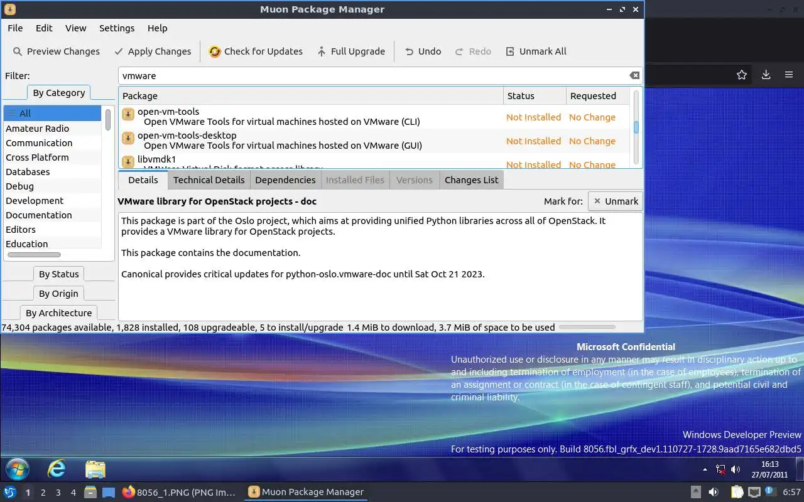Screen dimensions: 804x502
Task: Open the Changes List tab
Action: [x=471, y=180]
